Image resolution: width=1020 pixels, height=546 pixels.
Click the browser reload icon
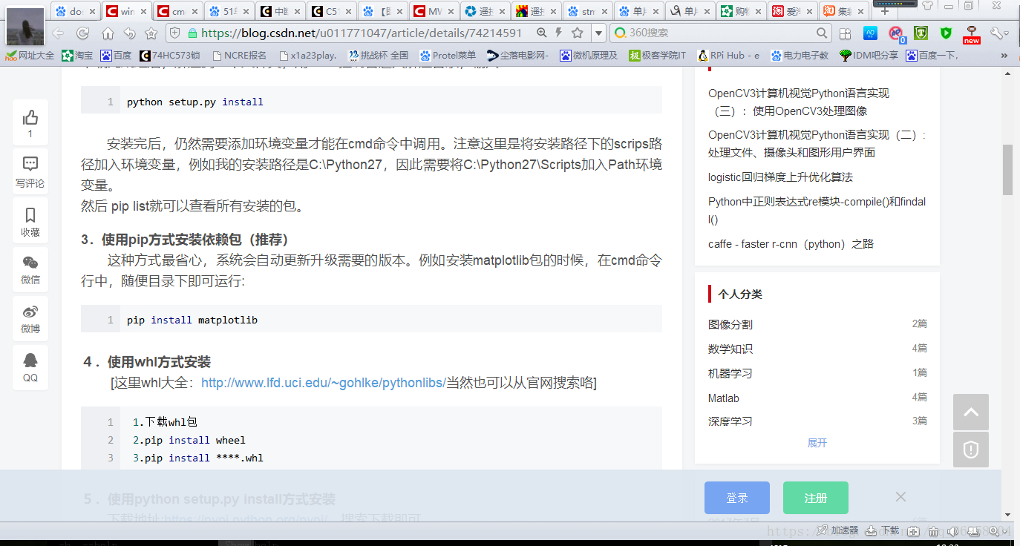coord(82,33)
